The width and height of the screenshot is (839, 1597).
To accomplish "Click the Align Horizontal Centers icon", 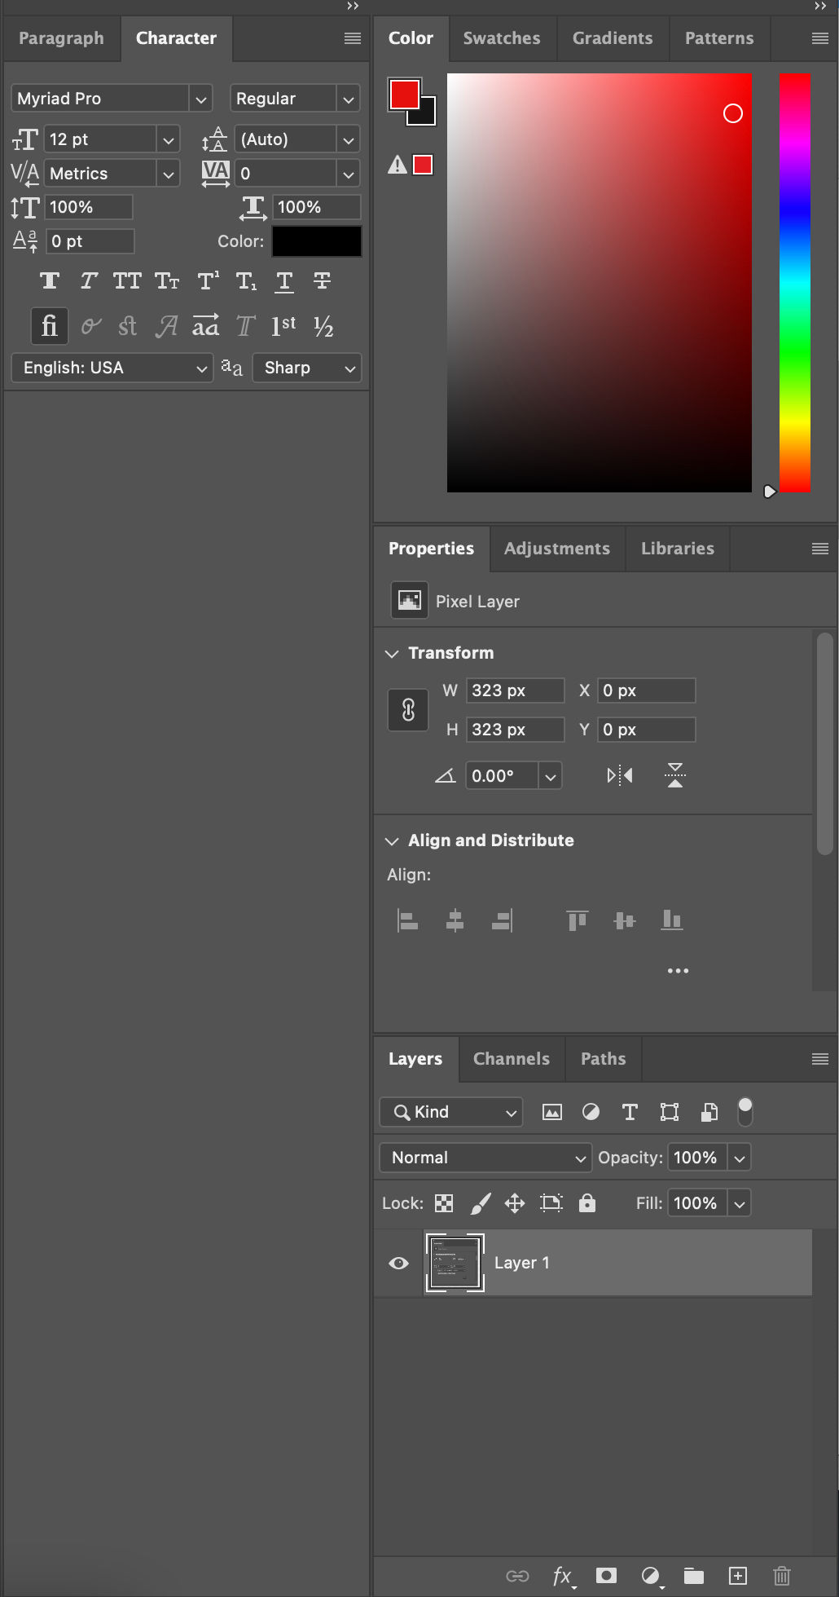I will [x=455, y=920].
